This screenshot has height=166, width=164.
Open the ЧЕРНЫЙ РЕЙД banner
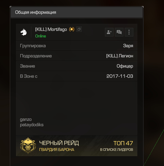point(77,146)
